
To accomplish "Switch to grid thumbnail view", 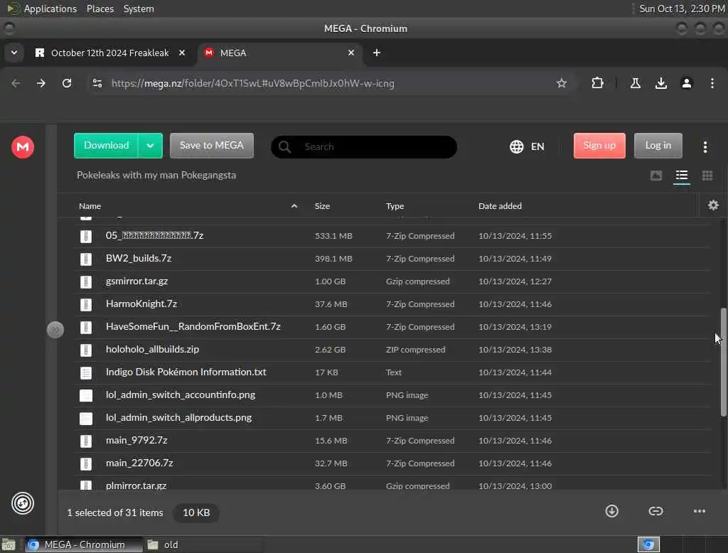I will pyautogui.click(x=707, y=176).
